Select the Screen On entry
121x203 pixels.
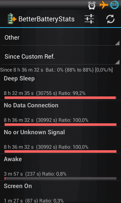(x=60, y=192)
